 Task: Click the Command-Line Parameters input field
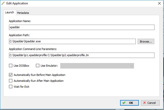82,55
